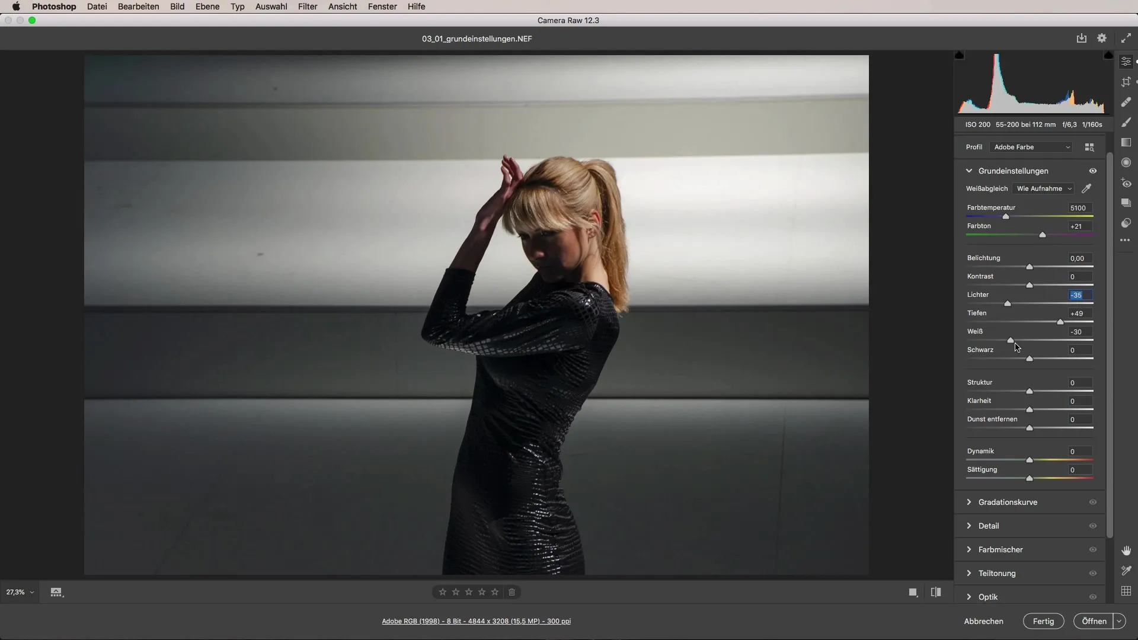Expand the Farbmischer section

969,549
